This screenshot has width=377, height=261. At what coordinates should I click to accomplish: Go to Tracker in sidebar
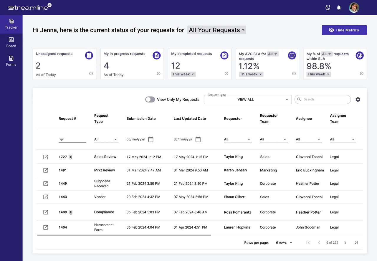coord(11,24)
